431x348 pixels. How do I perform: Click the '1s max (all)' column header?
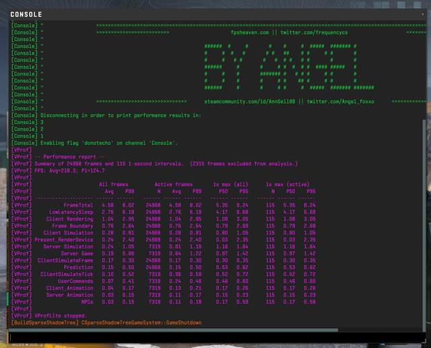[x=230, y=185]
